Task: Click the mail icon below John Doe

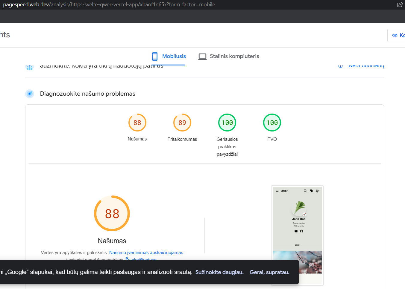Action: tap(296, 231)
